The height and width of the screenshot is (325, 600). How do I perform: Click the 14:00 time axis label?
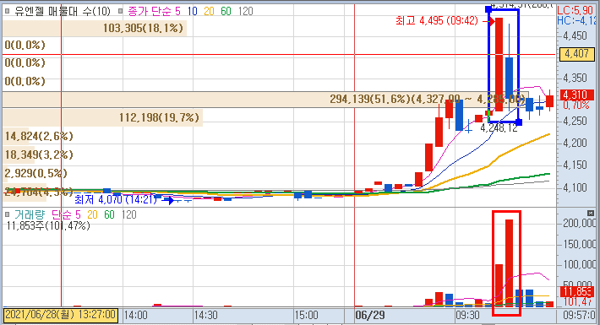click(x=136, y=316)
